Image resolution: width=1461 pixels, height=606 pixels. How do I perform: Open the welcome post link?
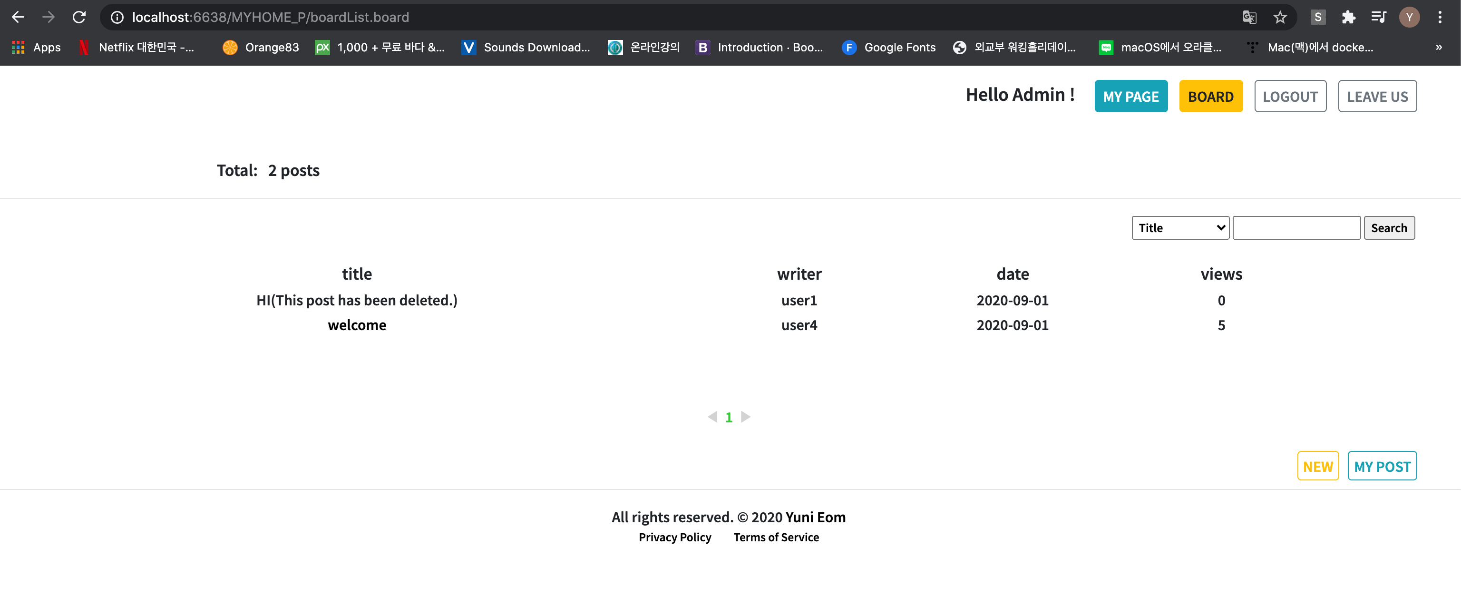click(357, 325)
